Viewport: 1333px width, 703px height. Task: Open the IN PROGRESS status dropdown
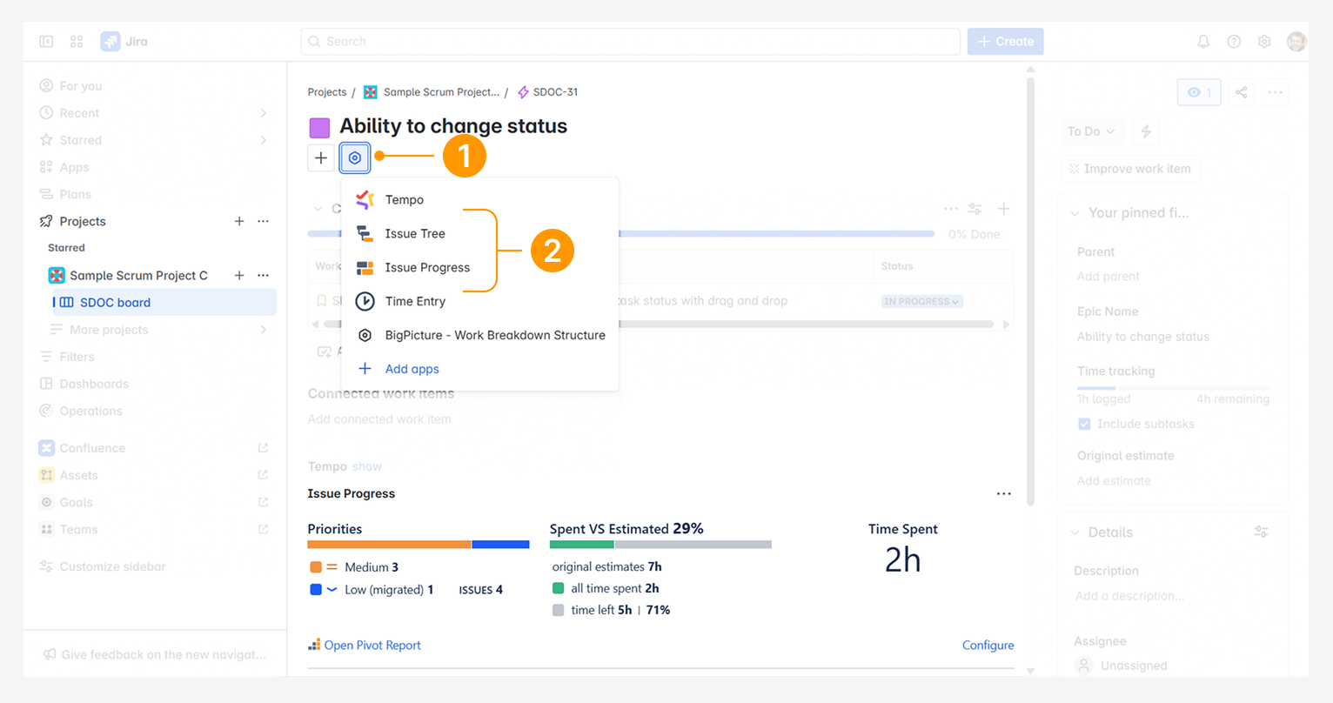[x=922, y=301]
